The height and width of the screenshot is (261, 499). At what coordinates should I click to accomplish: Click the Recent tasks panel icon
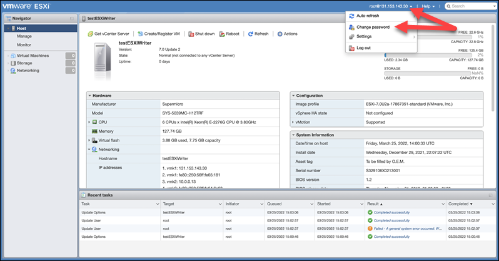(83, 195)
